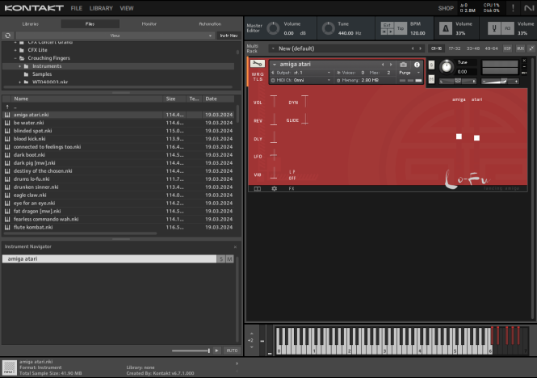Open the Output st. 1 dropdown
The height and width of the screenshot is (378, 537).
pos(302,73)
